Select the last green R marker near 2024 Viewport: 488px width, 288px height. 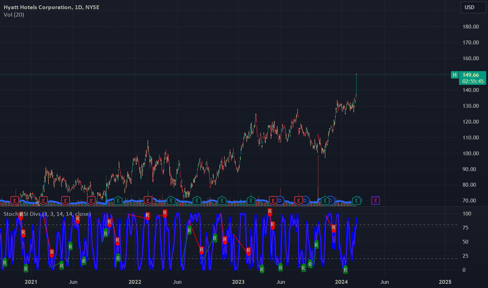click(345, 270)
